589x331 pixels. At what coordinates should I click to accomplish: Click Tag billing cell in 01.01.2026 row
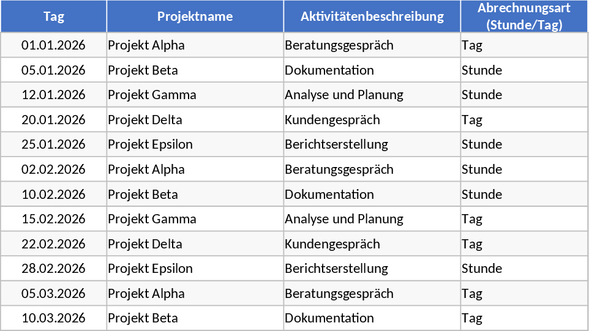(472, 45)
